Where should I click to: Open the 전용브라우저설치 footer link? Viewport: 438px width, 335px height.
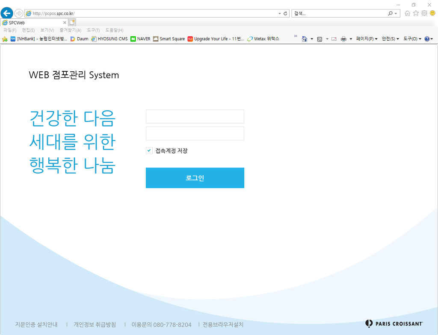223,324
